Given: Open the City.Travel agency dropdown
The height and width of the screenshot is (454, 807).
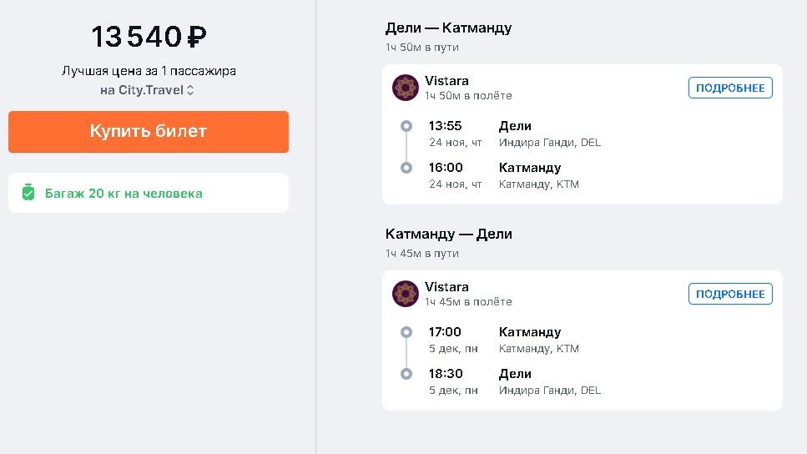Looking at the screenshot, I should [x=147, y=90].
